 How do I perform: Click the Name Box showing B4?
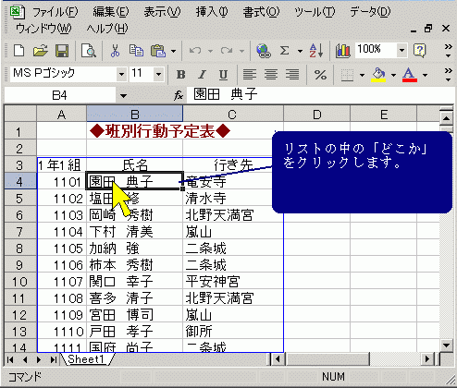pos(60,95)
